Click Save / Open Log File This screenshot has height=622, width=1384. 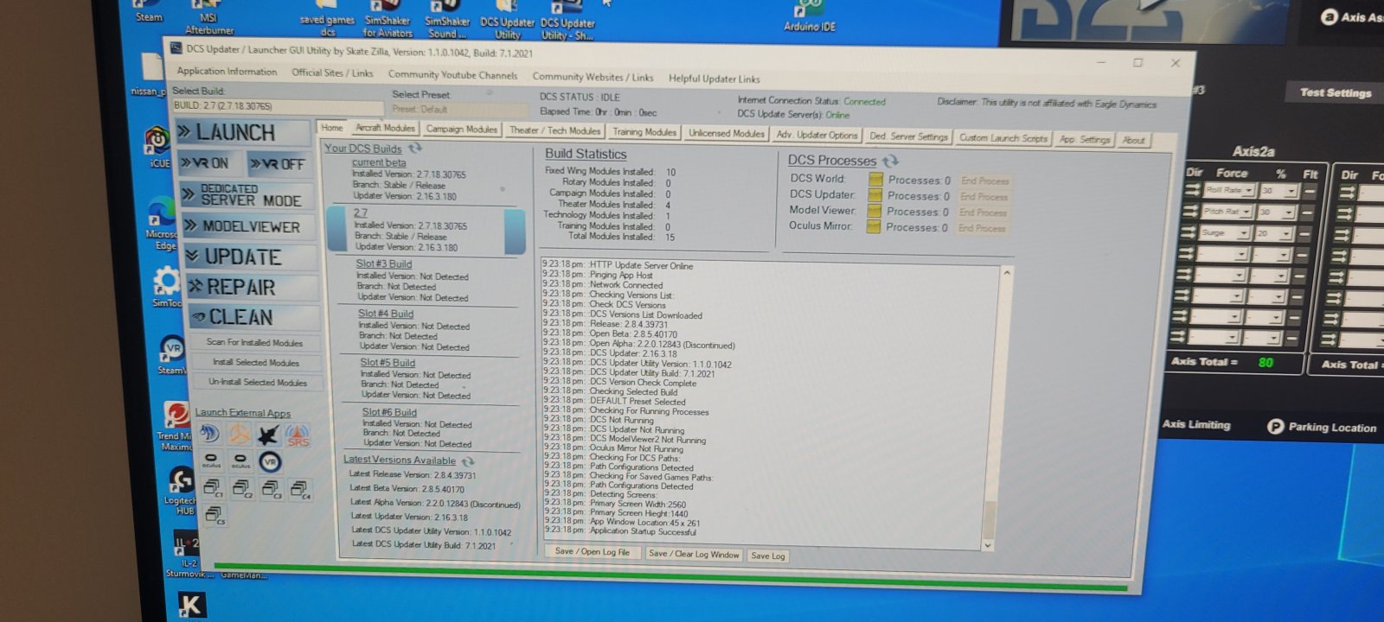coord(593,552)
